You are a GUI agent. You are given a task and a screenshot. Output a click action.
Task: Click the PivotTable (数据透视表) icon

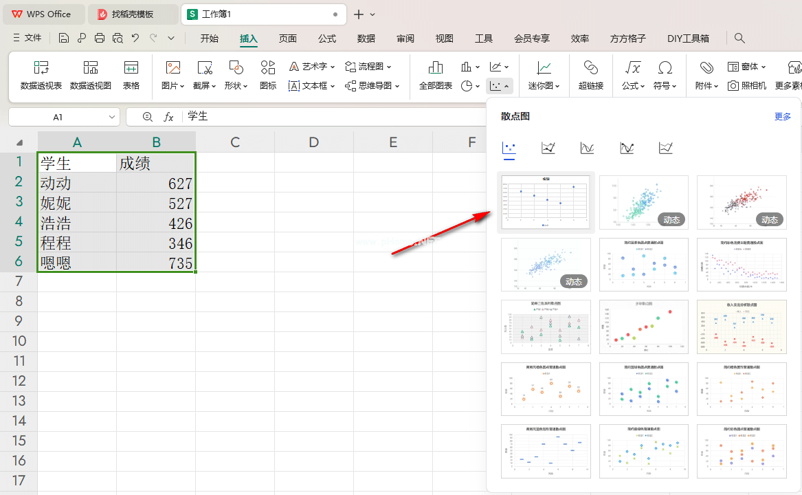point(41,75)
